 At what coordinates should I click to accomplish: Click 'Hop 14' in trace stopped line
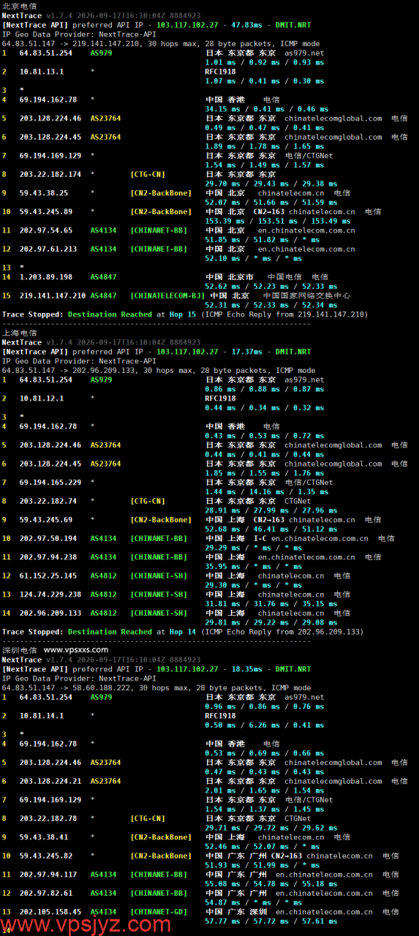[x=182, y=632]
